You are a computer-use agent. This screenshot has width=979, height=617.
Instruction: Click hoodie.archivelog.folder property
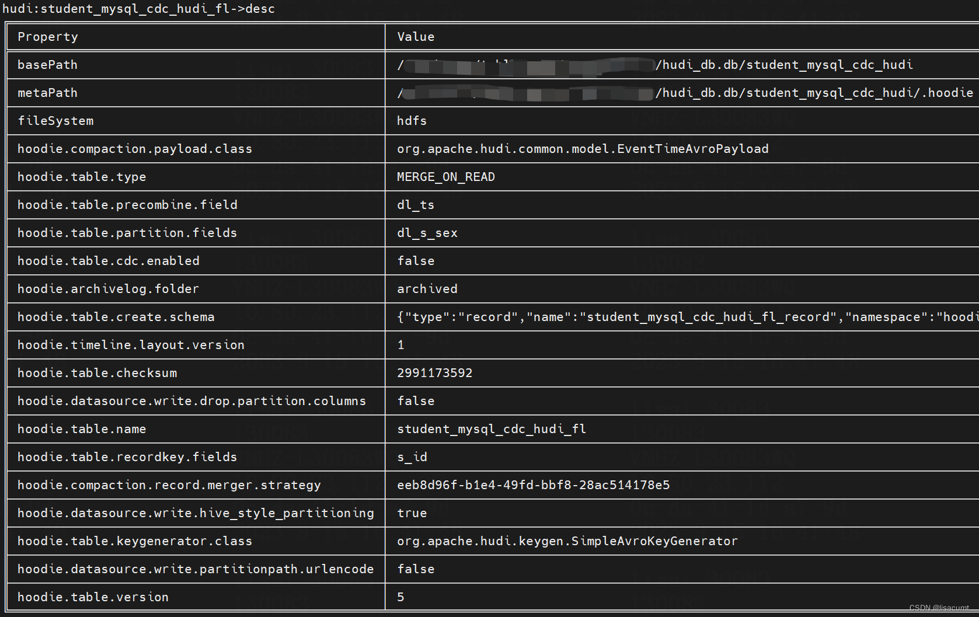click(108, 289)
